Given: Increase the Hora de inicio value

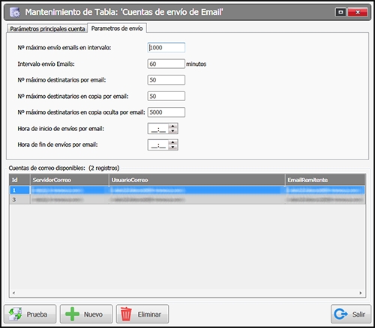Looking at the screenshot, I should coord(172,127).
